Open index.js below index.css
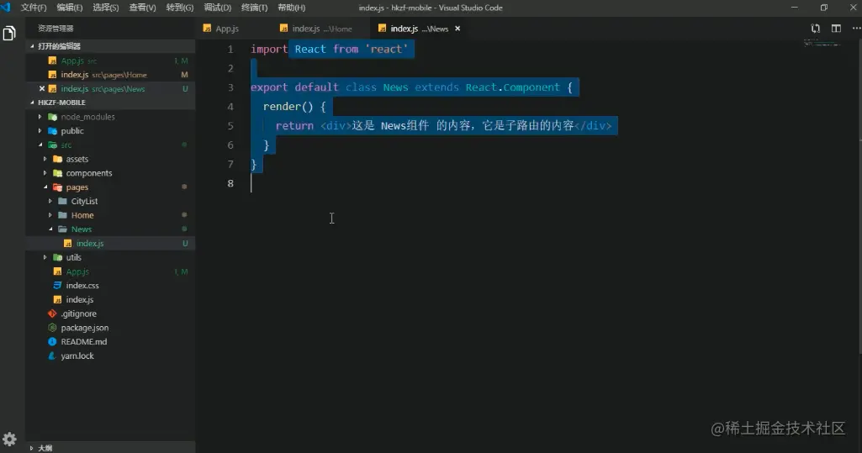The image size is (862, 453). (x=110, y=299)
